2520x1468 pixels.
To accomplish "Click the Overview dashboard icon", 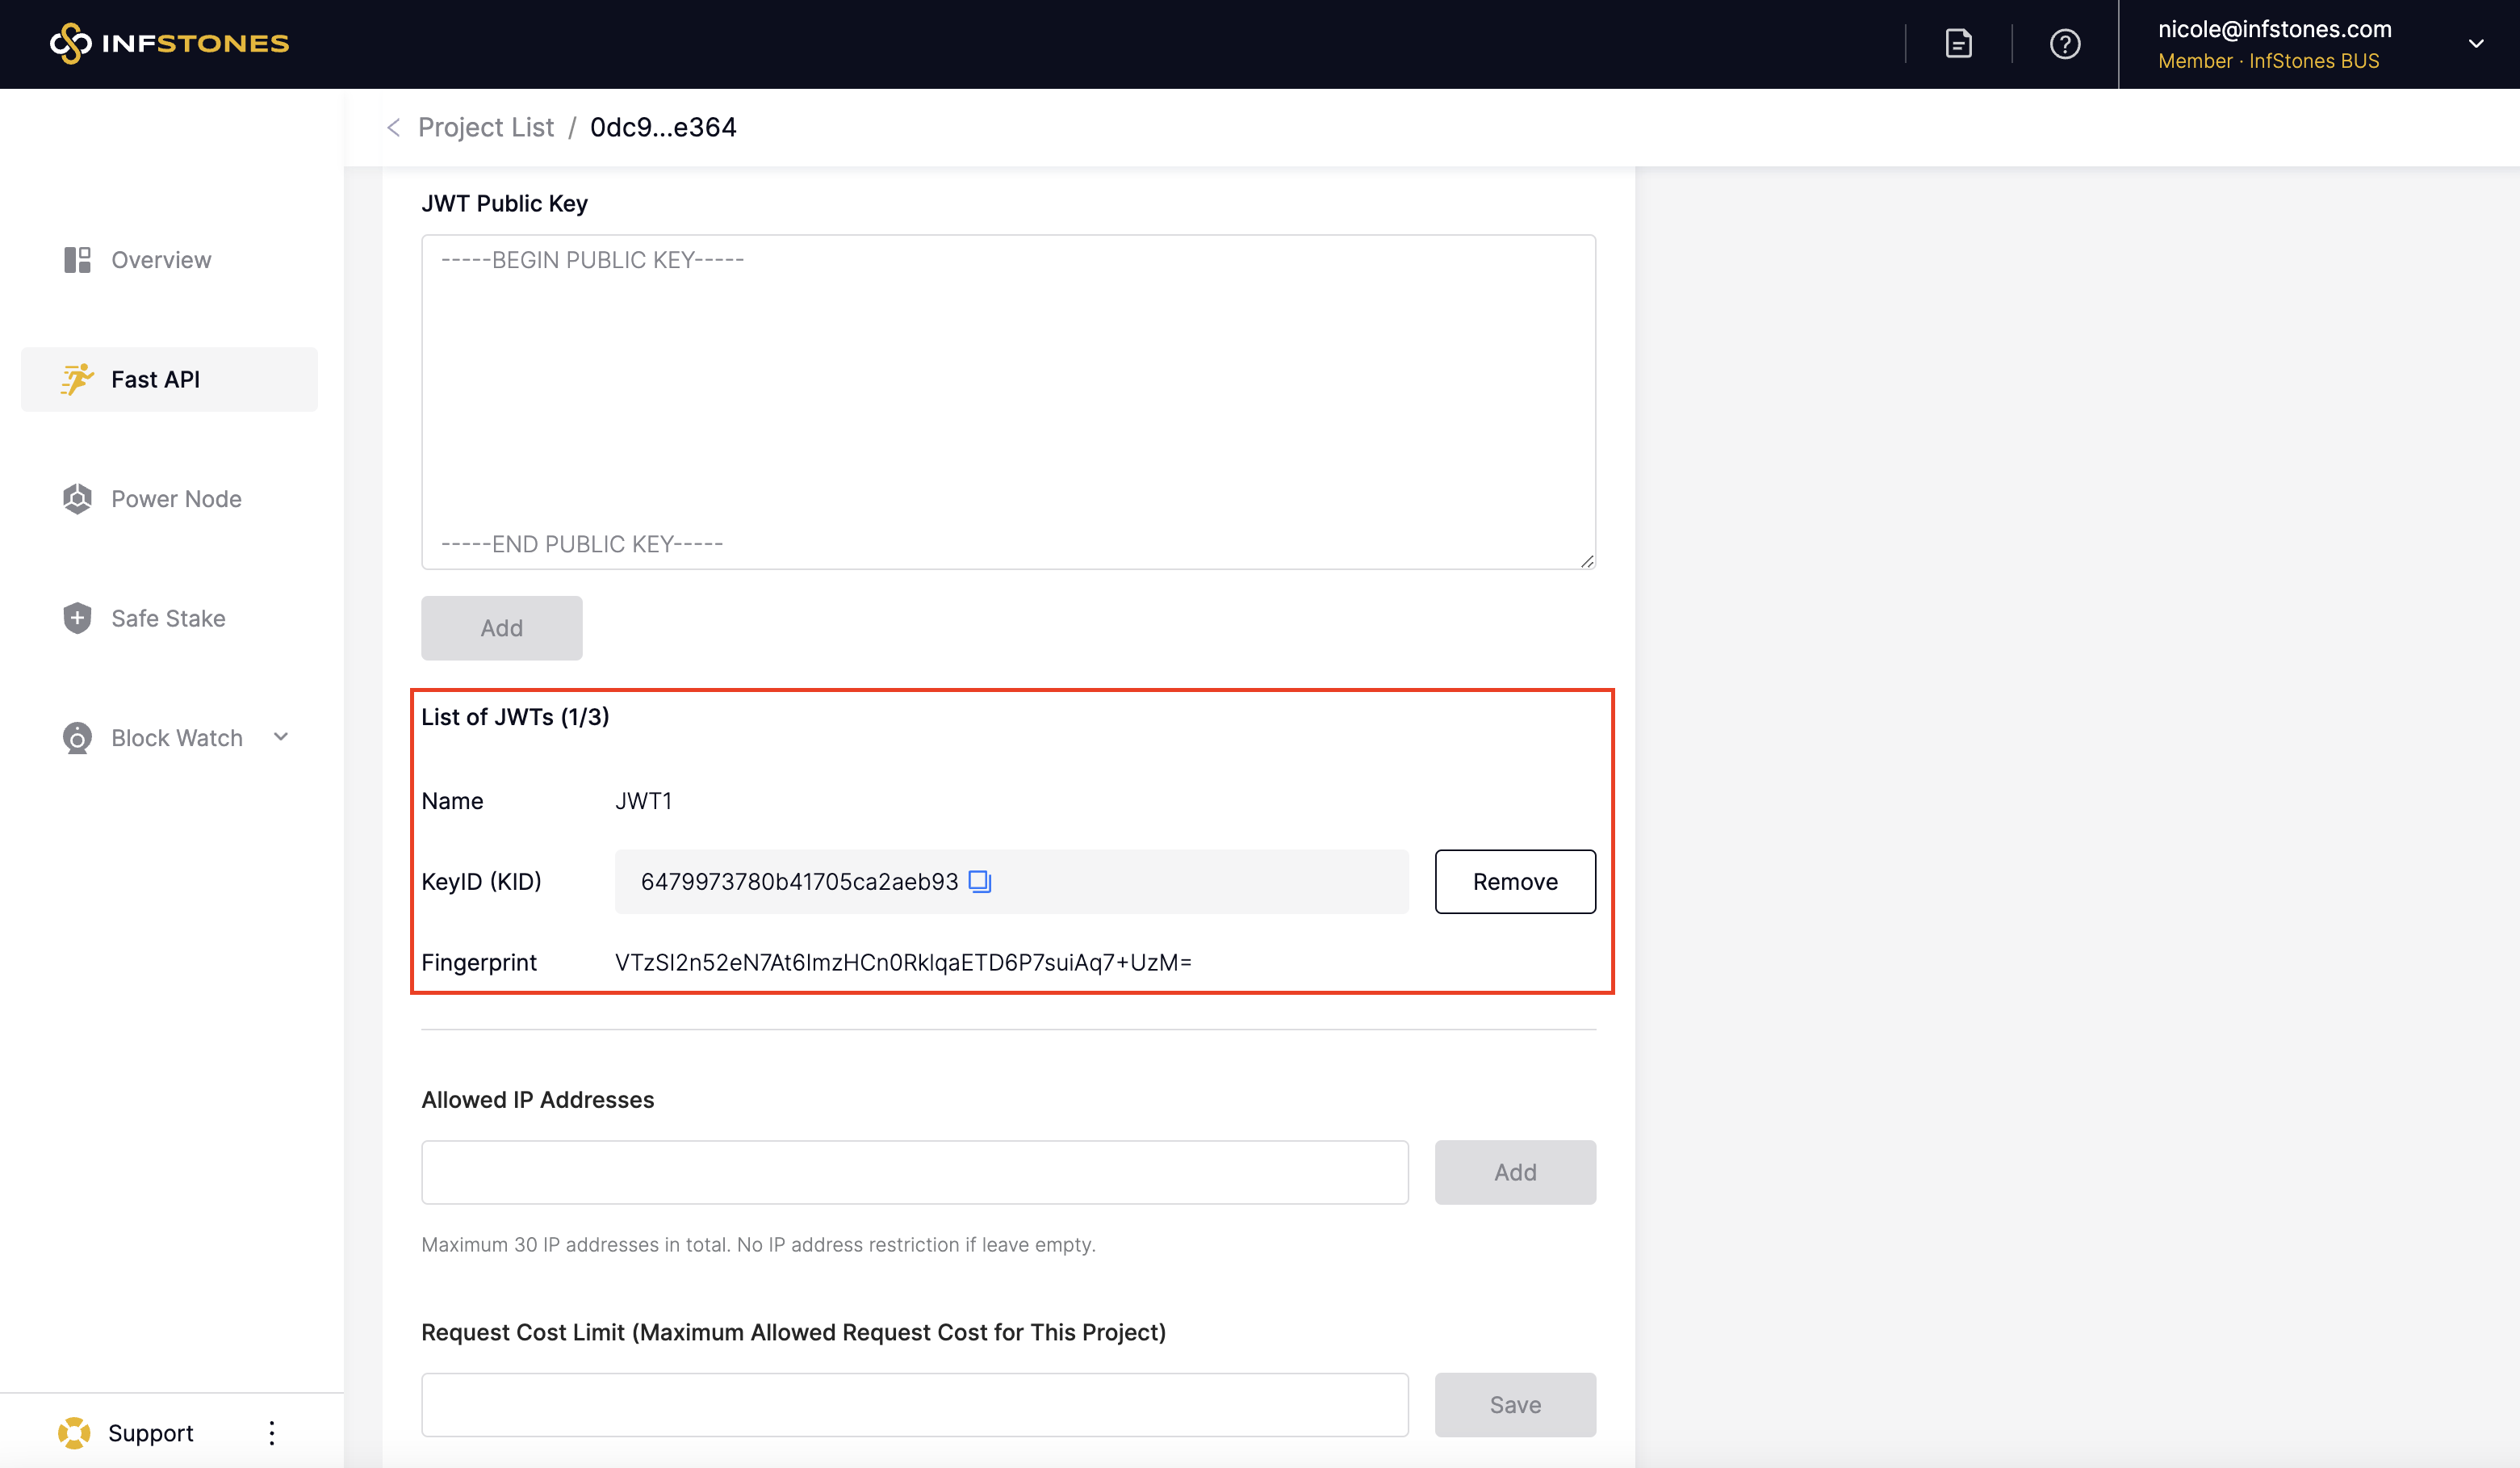I will [x=77, y=260].
